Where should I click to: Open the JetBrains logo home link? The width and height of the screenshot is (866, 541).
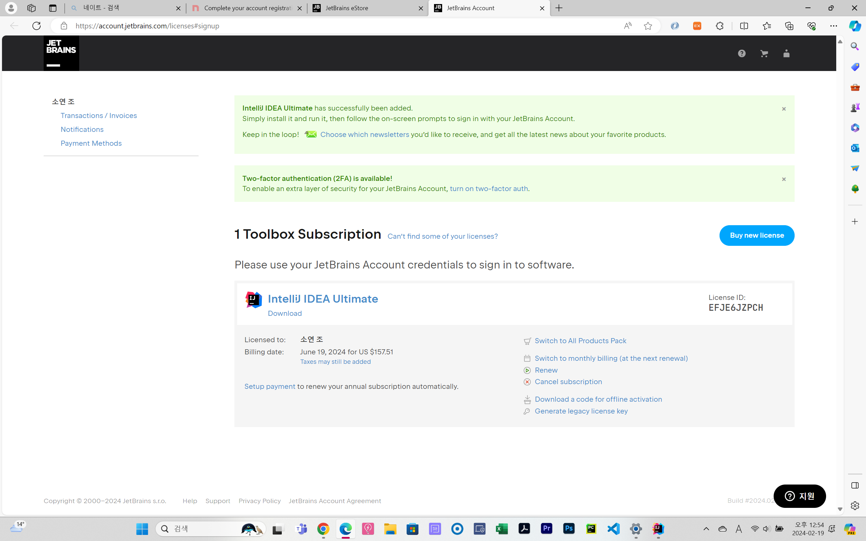click(x=61, y=53)
